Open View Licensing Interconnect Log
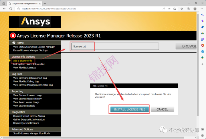The image size is (206, 139). click(30, 78)
